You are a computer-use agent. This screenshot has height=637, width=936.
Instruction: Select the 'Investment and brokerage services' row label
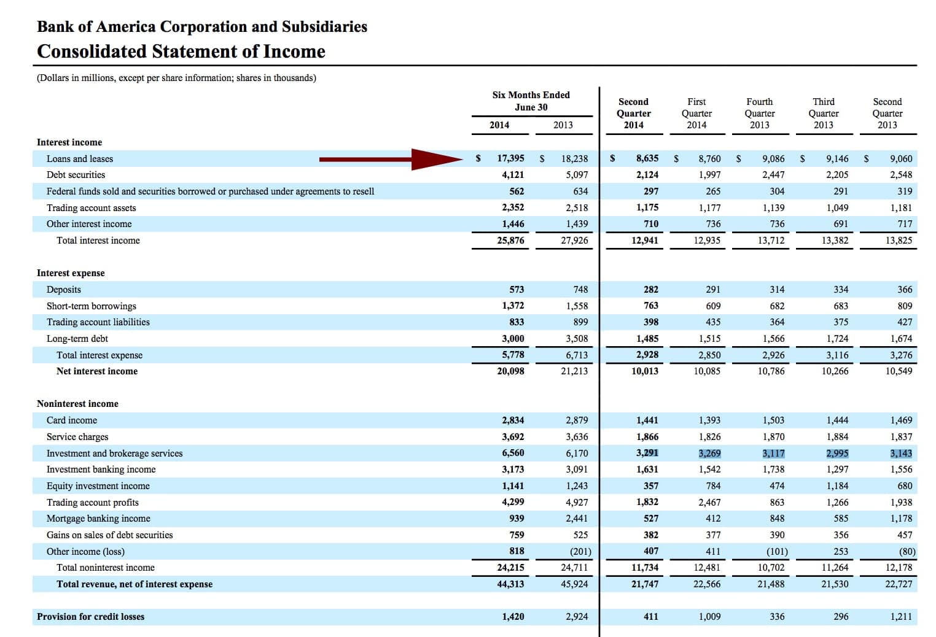[115, 454]
